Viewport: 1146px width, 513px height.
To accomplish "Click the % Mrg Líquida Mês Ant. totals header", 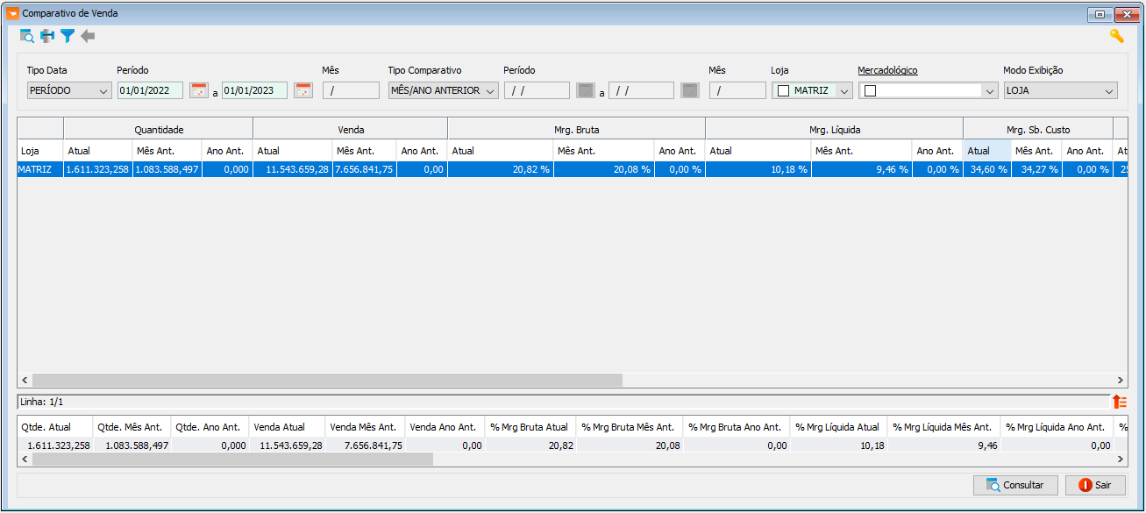I will (x=943, y=427).
